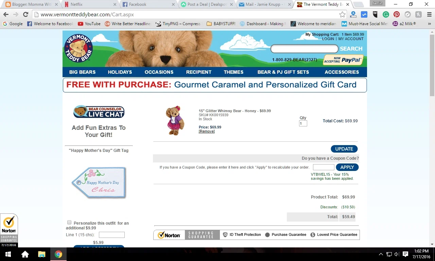Open the HOLIDAYS menu
435x261 pixels.
120,72
